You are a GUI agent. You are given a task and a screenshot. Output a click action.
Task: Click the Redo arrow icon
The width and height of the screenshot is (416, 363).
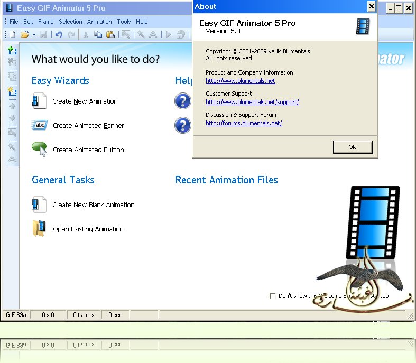[71, 34]
